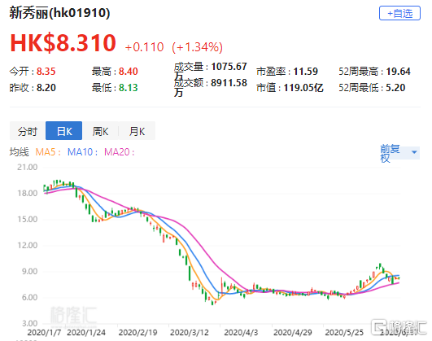The height and width of the screenshot is (341, 432).
Task: Click the 15.00 price axis label
Action: (28, 220)
